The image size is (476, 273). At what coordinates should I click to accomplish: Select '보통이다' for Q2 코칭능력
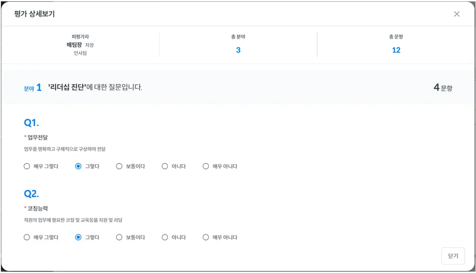[119, 237]
